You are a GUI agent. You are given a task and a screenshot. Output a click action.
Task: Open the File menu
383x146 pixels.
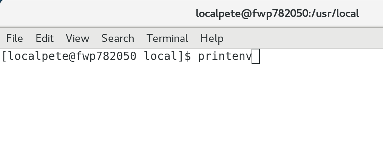[14, 38]
